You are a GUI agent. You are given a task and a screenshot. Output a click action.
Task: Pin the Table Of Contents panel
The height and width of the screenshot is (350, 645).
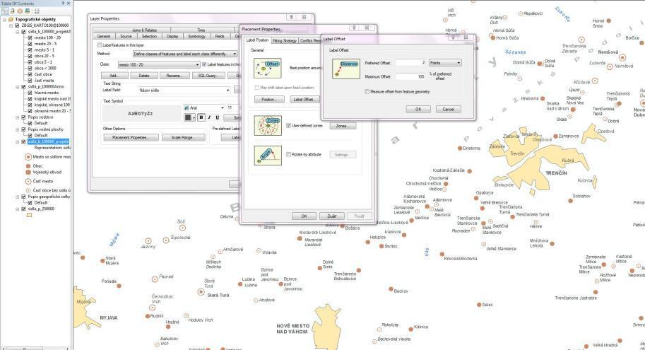[x=63, y=4]
